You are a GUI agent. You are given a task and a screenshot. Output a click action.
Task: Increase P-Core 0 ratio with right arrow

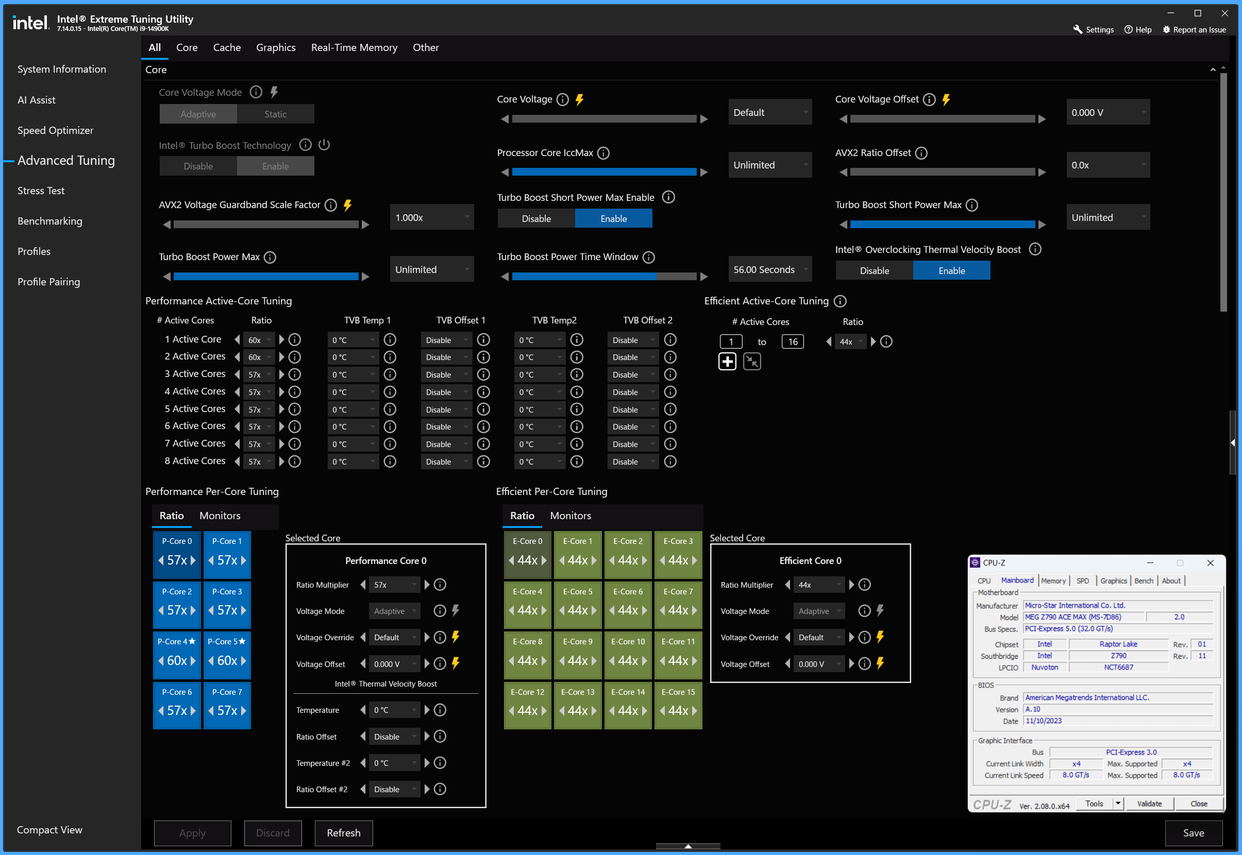click(193, 560)
